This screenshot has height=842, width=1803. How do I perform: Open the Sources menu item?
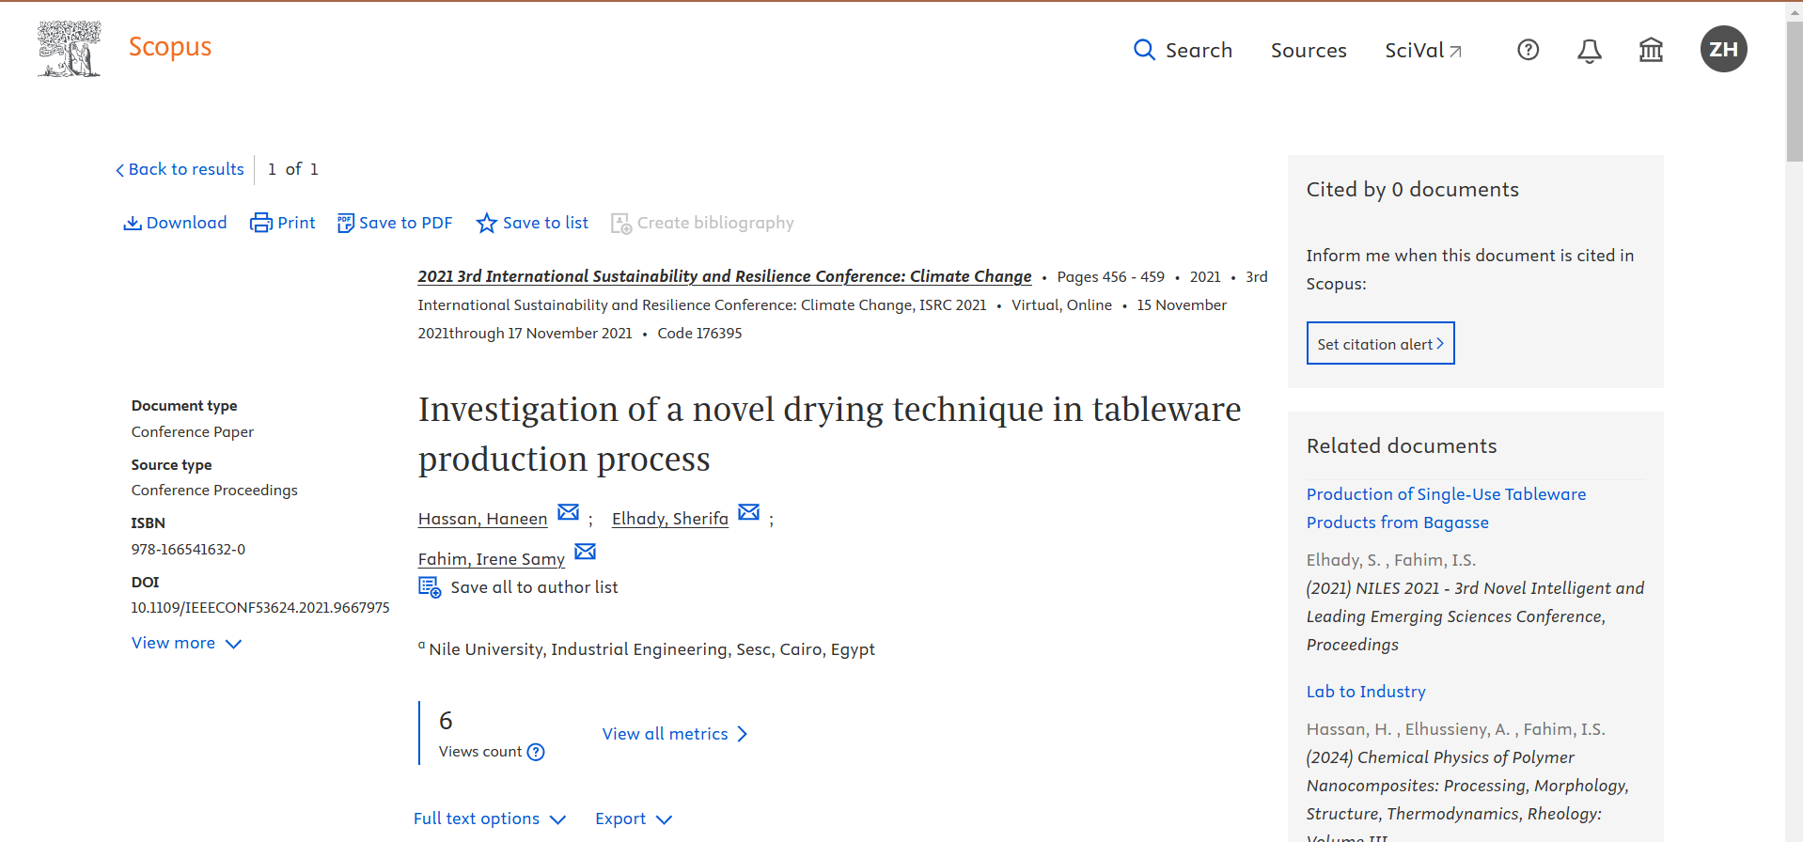(x=1308, y=51)
